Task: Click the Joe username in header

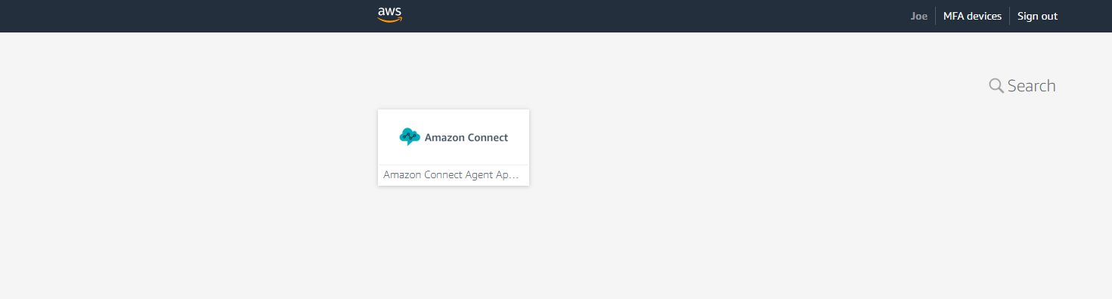Action: (x=918, y=16)
